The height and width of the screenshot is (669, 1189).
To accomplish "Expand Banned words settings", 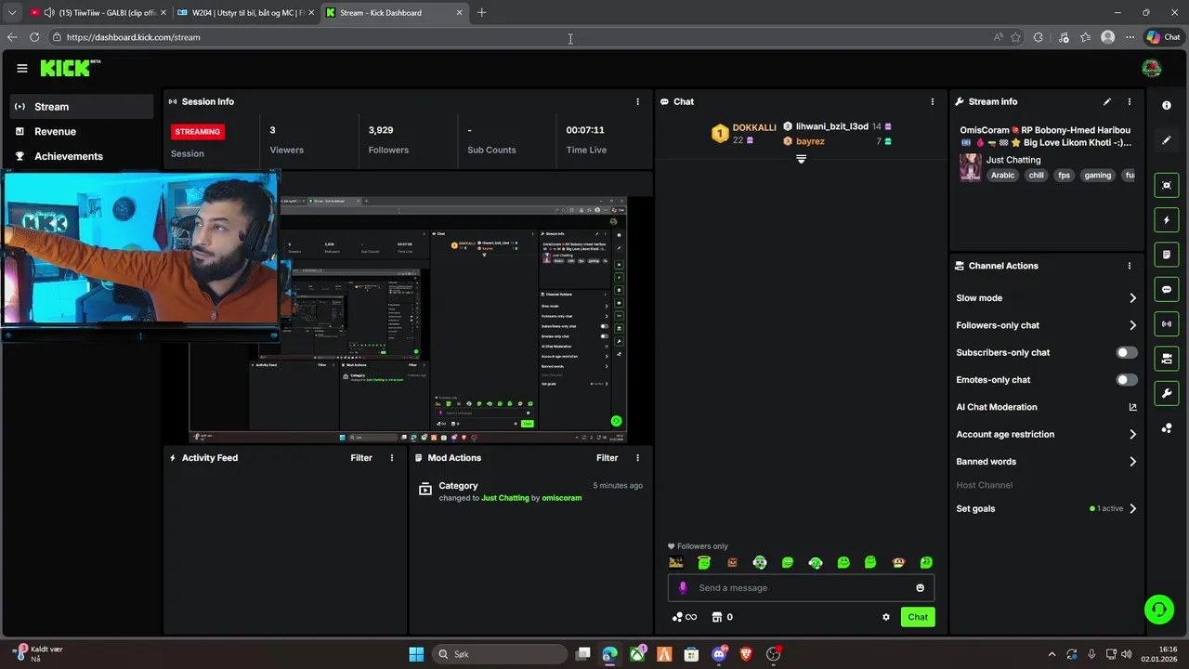I will coord(1132,462).
